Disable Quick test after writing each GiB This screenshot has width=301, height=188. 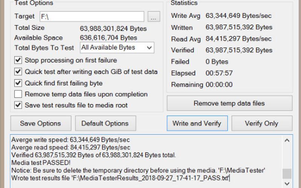18,71
